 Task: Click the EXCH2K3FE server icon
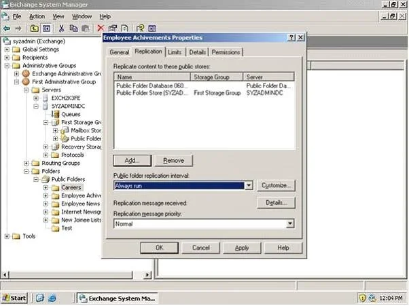click(x=46, y=98)
